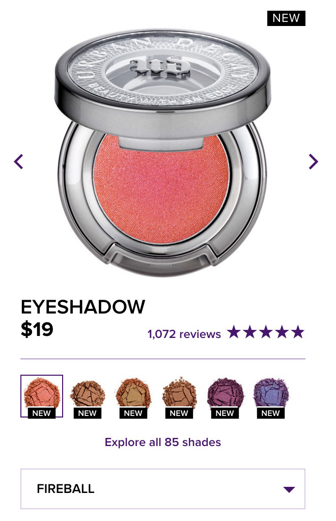Click the $19 price text
The image size is (336, 521).
coord(37,329)
